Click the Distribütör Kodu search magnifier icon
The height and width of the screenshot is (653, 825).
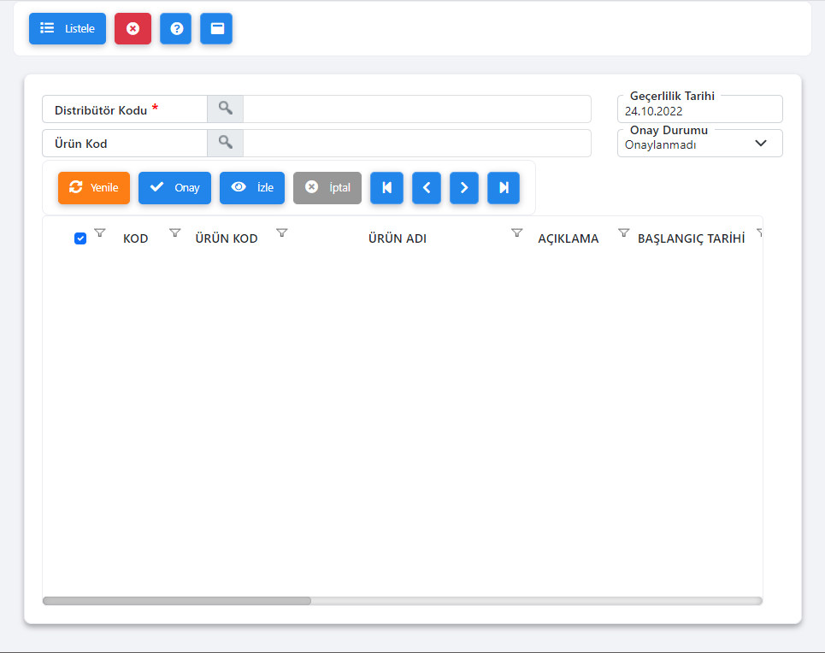225,109
